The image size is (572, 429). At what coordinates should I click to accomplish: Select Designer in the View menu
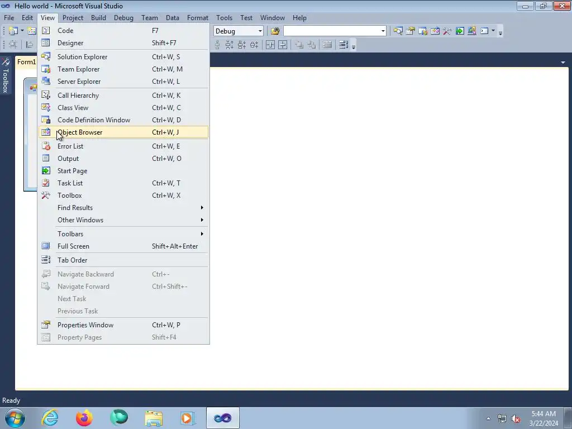point(123,43)
